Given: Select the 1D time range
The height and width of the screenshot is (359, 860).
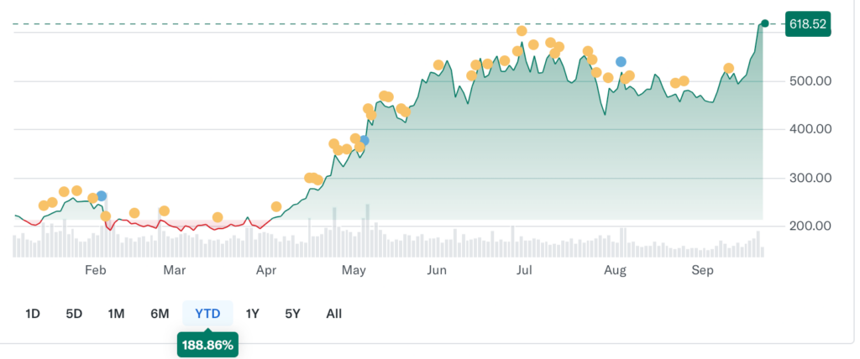Looking at the screenshot, I should pyautogui.click(x=33, y=314).
